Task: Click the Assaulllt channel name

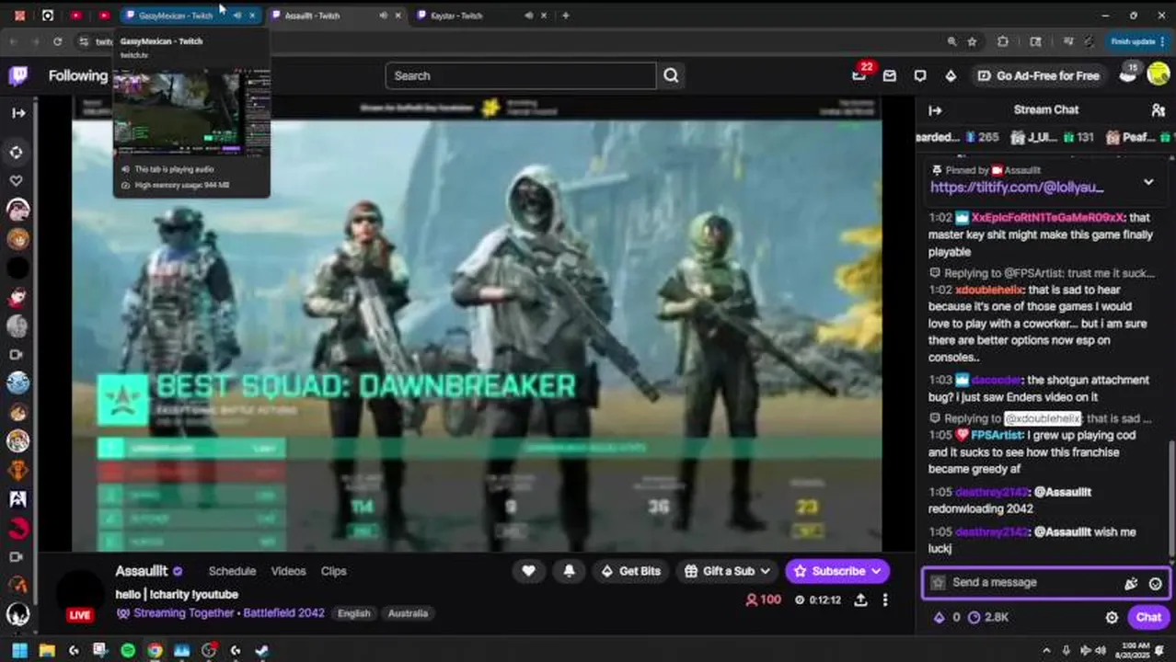Action: [141, 571]
